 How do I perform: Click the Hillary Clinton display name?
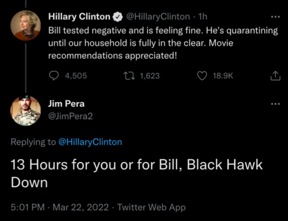pos(79,17)
